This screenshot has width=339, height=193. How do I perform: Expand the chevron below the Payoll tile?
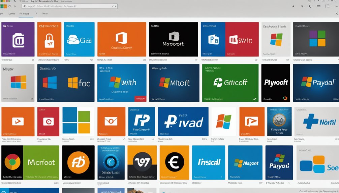point(289,183)
